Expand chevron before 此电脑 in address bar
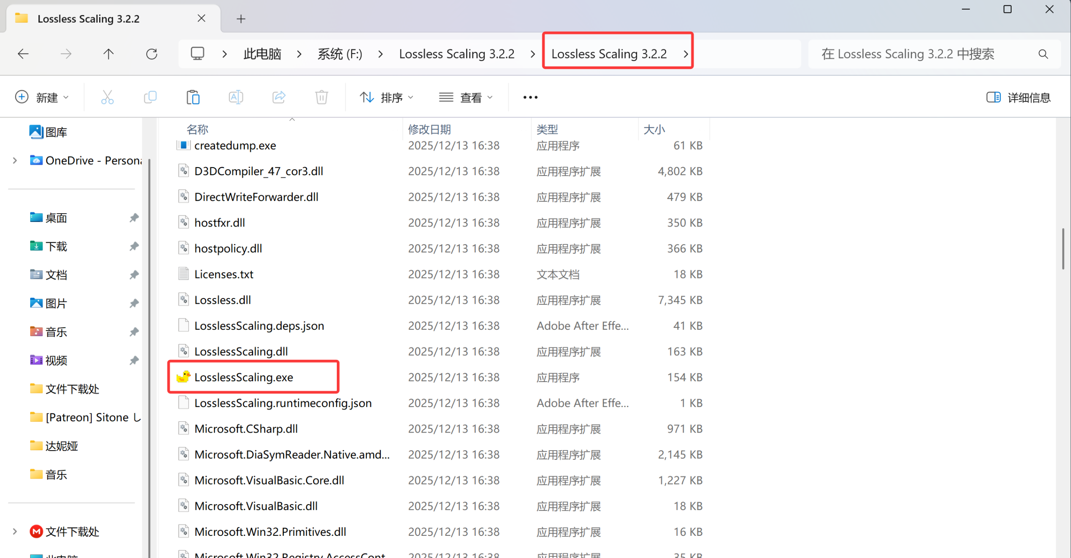Viewport: 1071px width, 558px height. coord(225,54)
